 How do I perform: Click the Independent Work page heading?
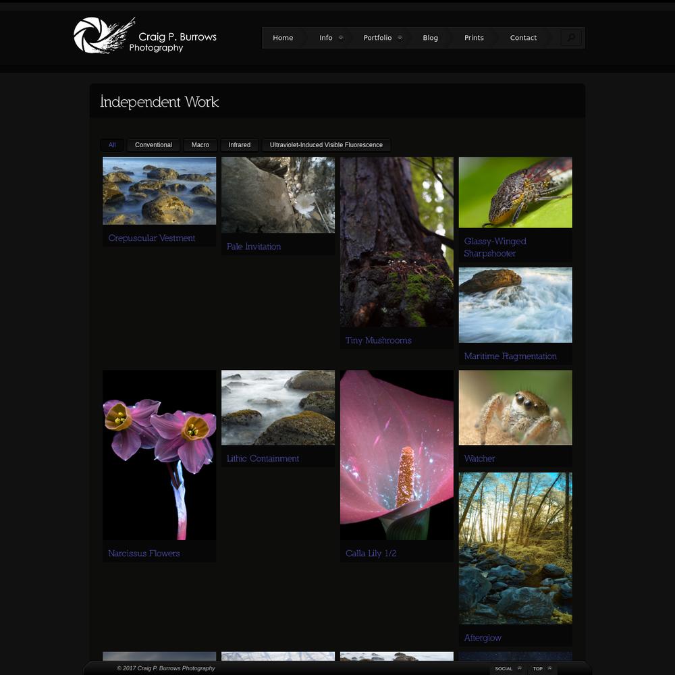pyautogui.click(x=159, y=102)
